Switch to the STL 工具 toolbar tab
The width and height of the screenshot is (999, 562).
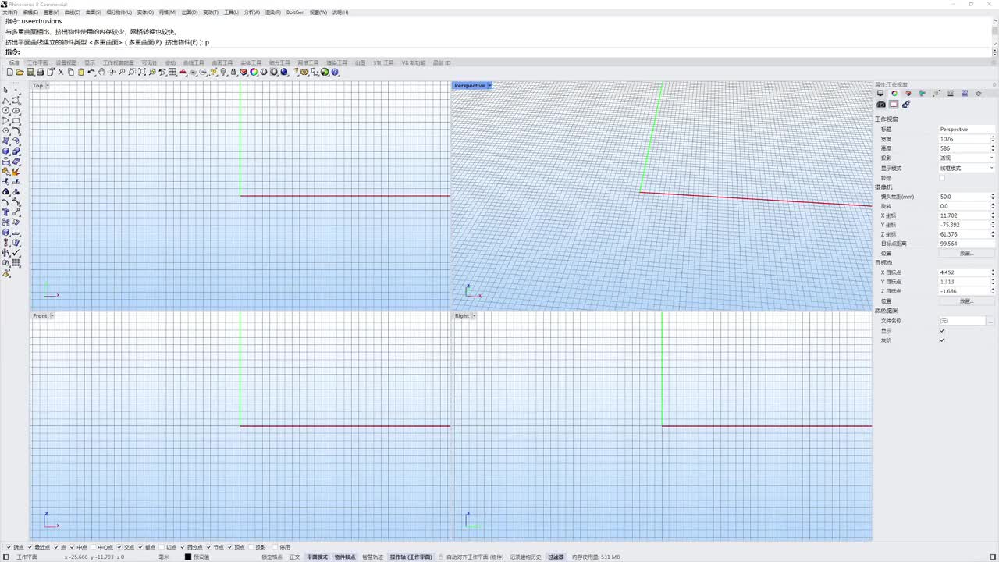click(x=383, y=62)
